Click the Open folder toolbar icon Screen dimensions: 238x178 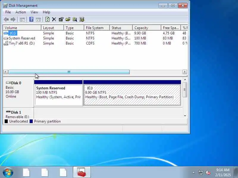point(68,19)
